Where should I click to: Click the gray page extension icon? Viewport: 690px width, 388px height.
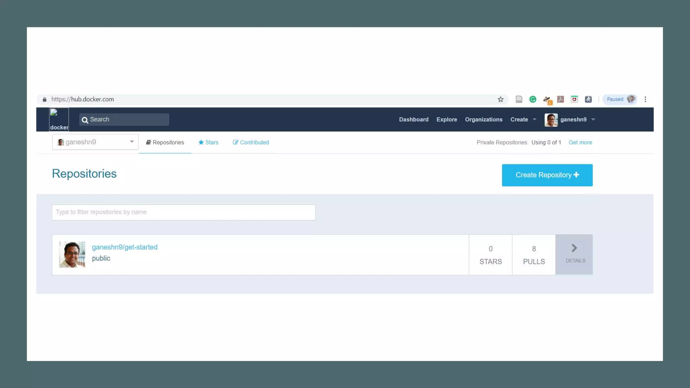(519, 99)
